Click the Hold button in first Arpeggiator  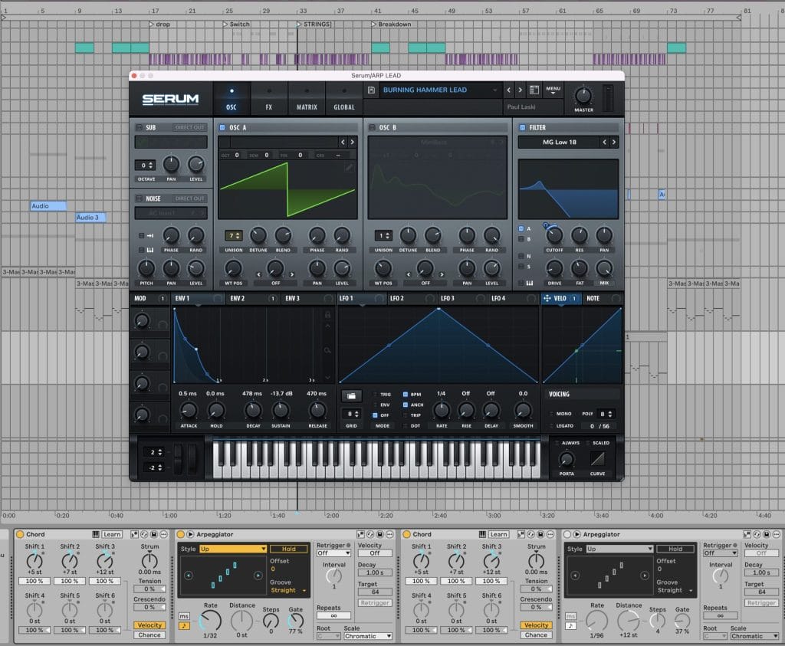[x=289, y=549]
